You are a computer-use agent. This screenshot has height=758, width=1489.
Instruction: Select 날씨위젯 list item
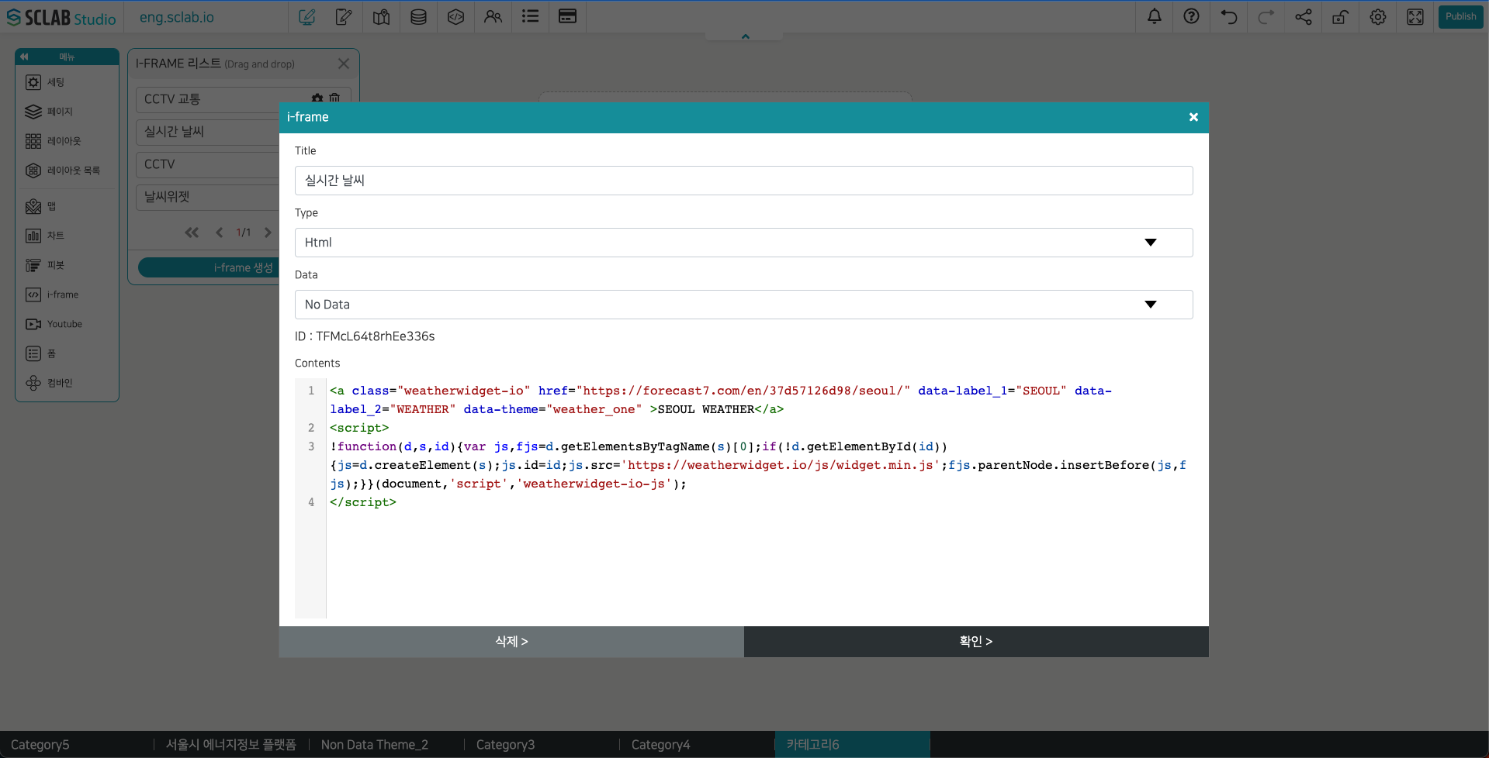[x=207, y=197]
